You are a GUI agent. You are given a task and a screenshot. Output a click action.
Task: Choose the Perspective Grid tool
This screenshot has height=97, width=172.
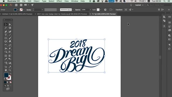(10, 52)
